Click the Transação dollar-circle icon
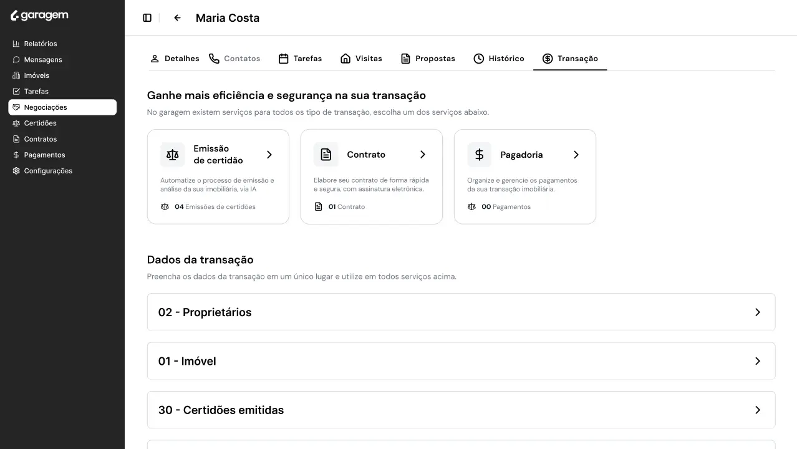The width and height of the screenshot is (797, 449). [x=548, y=59]
